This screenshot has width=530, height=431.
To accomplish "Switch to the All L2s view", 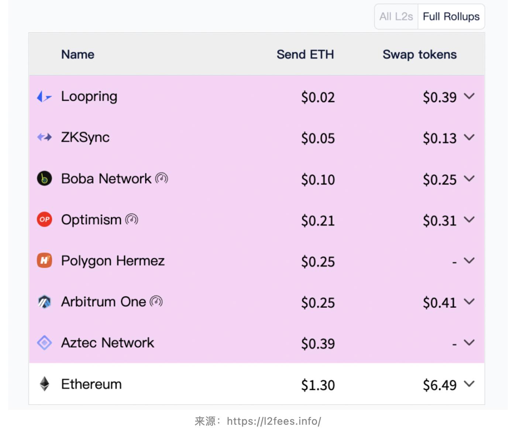I will click(x=396, y=17).
